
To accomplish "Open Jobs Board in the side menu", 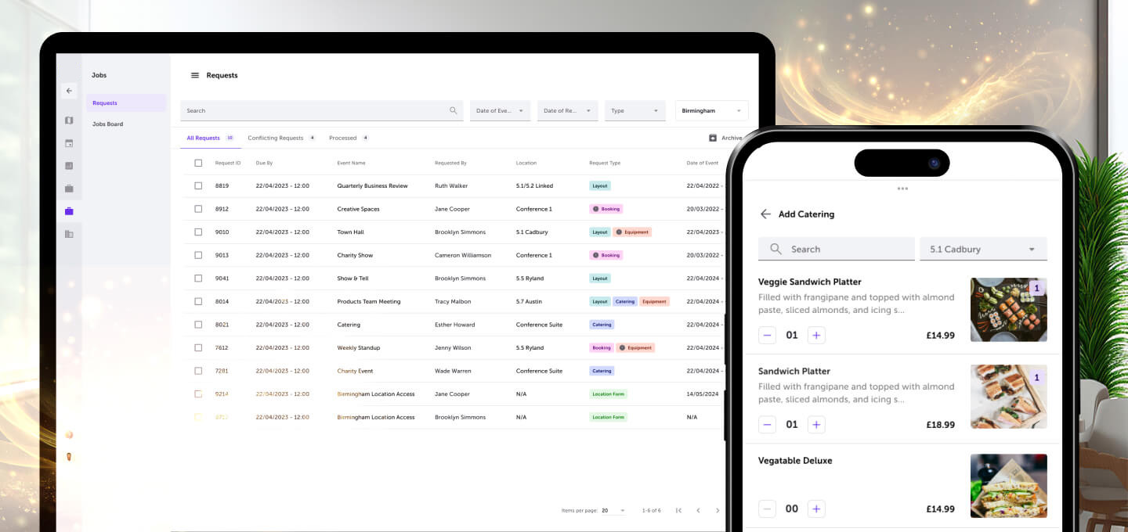I will click(x=107, y=124).
